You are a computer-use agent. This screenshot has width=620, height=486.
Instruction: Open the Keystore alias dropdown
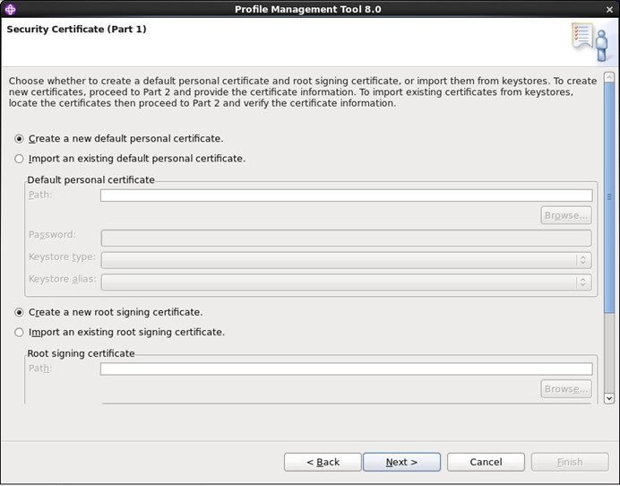(x=346, y=282)
